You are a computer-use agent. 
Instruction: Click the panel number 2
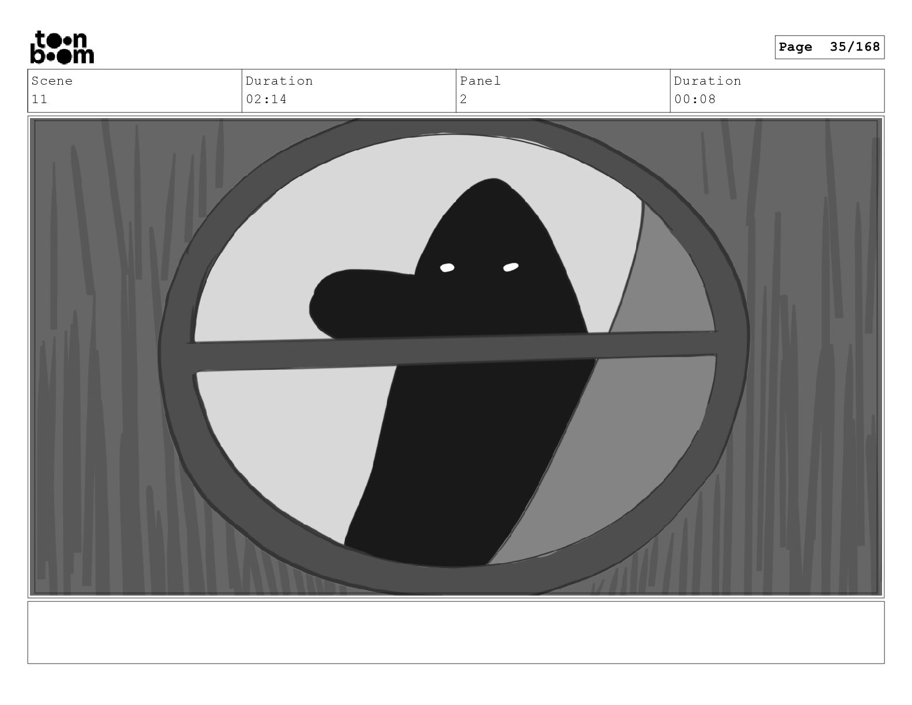pyautogui.click(x=463, y=99)
